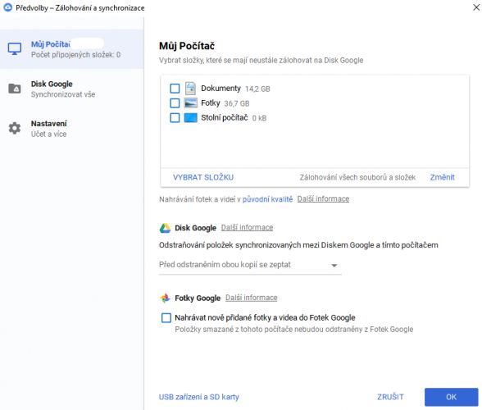Click the Fotky pictures folder icon
Screen dimensions: 482x410
pos(190,103)
